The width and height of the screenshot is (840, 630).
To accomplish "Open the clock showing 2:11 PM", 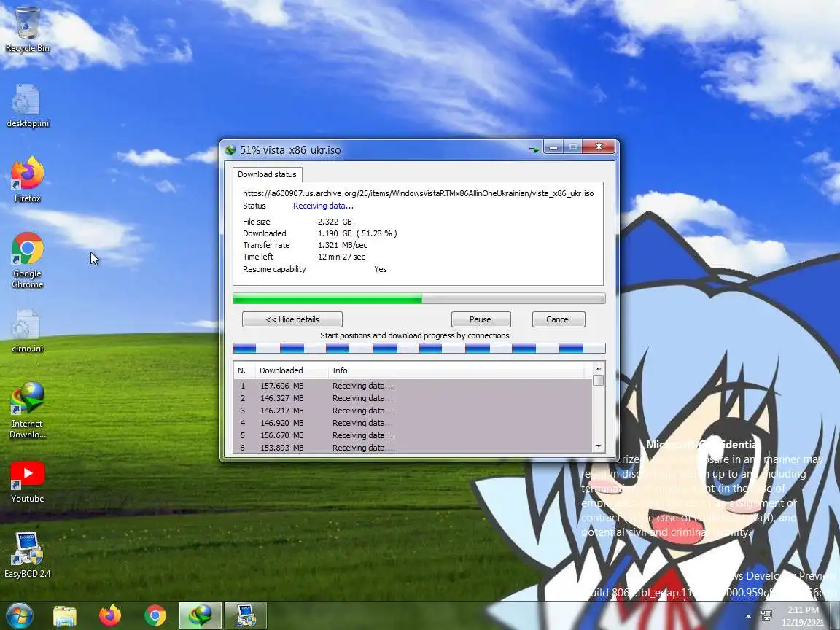I will click(x=803, y=616).
